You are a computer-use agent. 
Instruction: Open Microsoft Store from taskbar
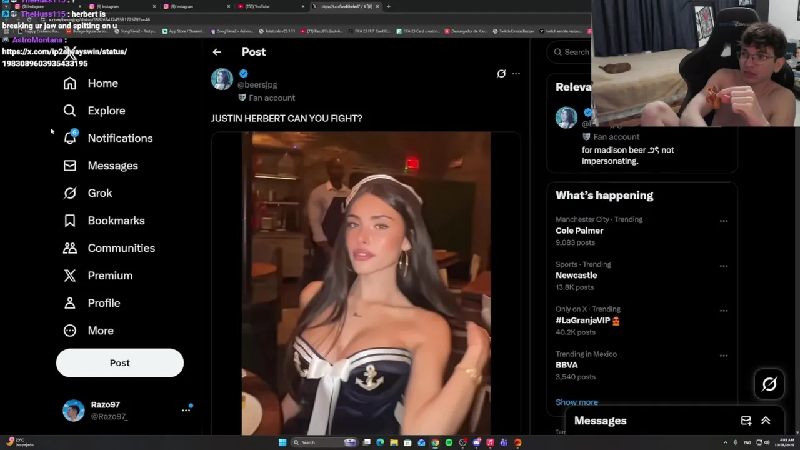tap(407, 442)
